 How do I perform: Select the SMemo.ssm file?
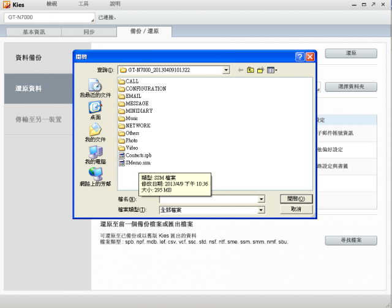click(135, 163)
